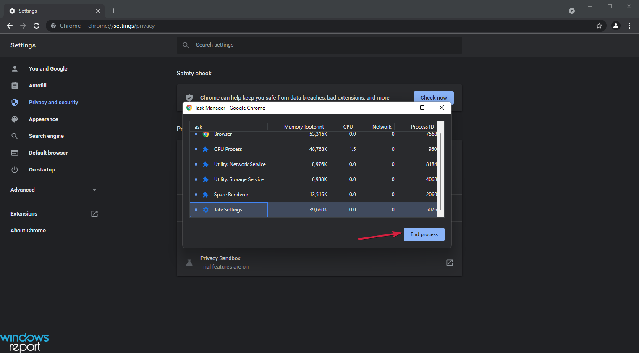This screenshot has width=639, height=353.
Task: Expand the Advanced section arrow
Action: [x=94, y=190]
